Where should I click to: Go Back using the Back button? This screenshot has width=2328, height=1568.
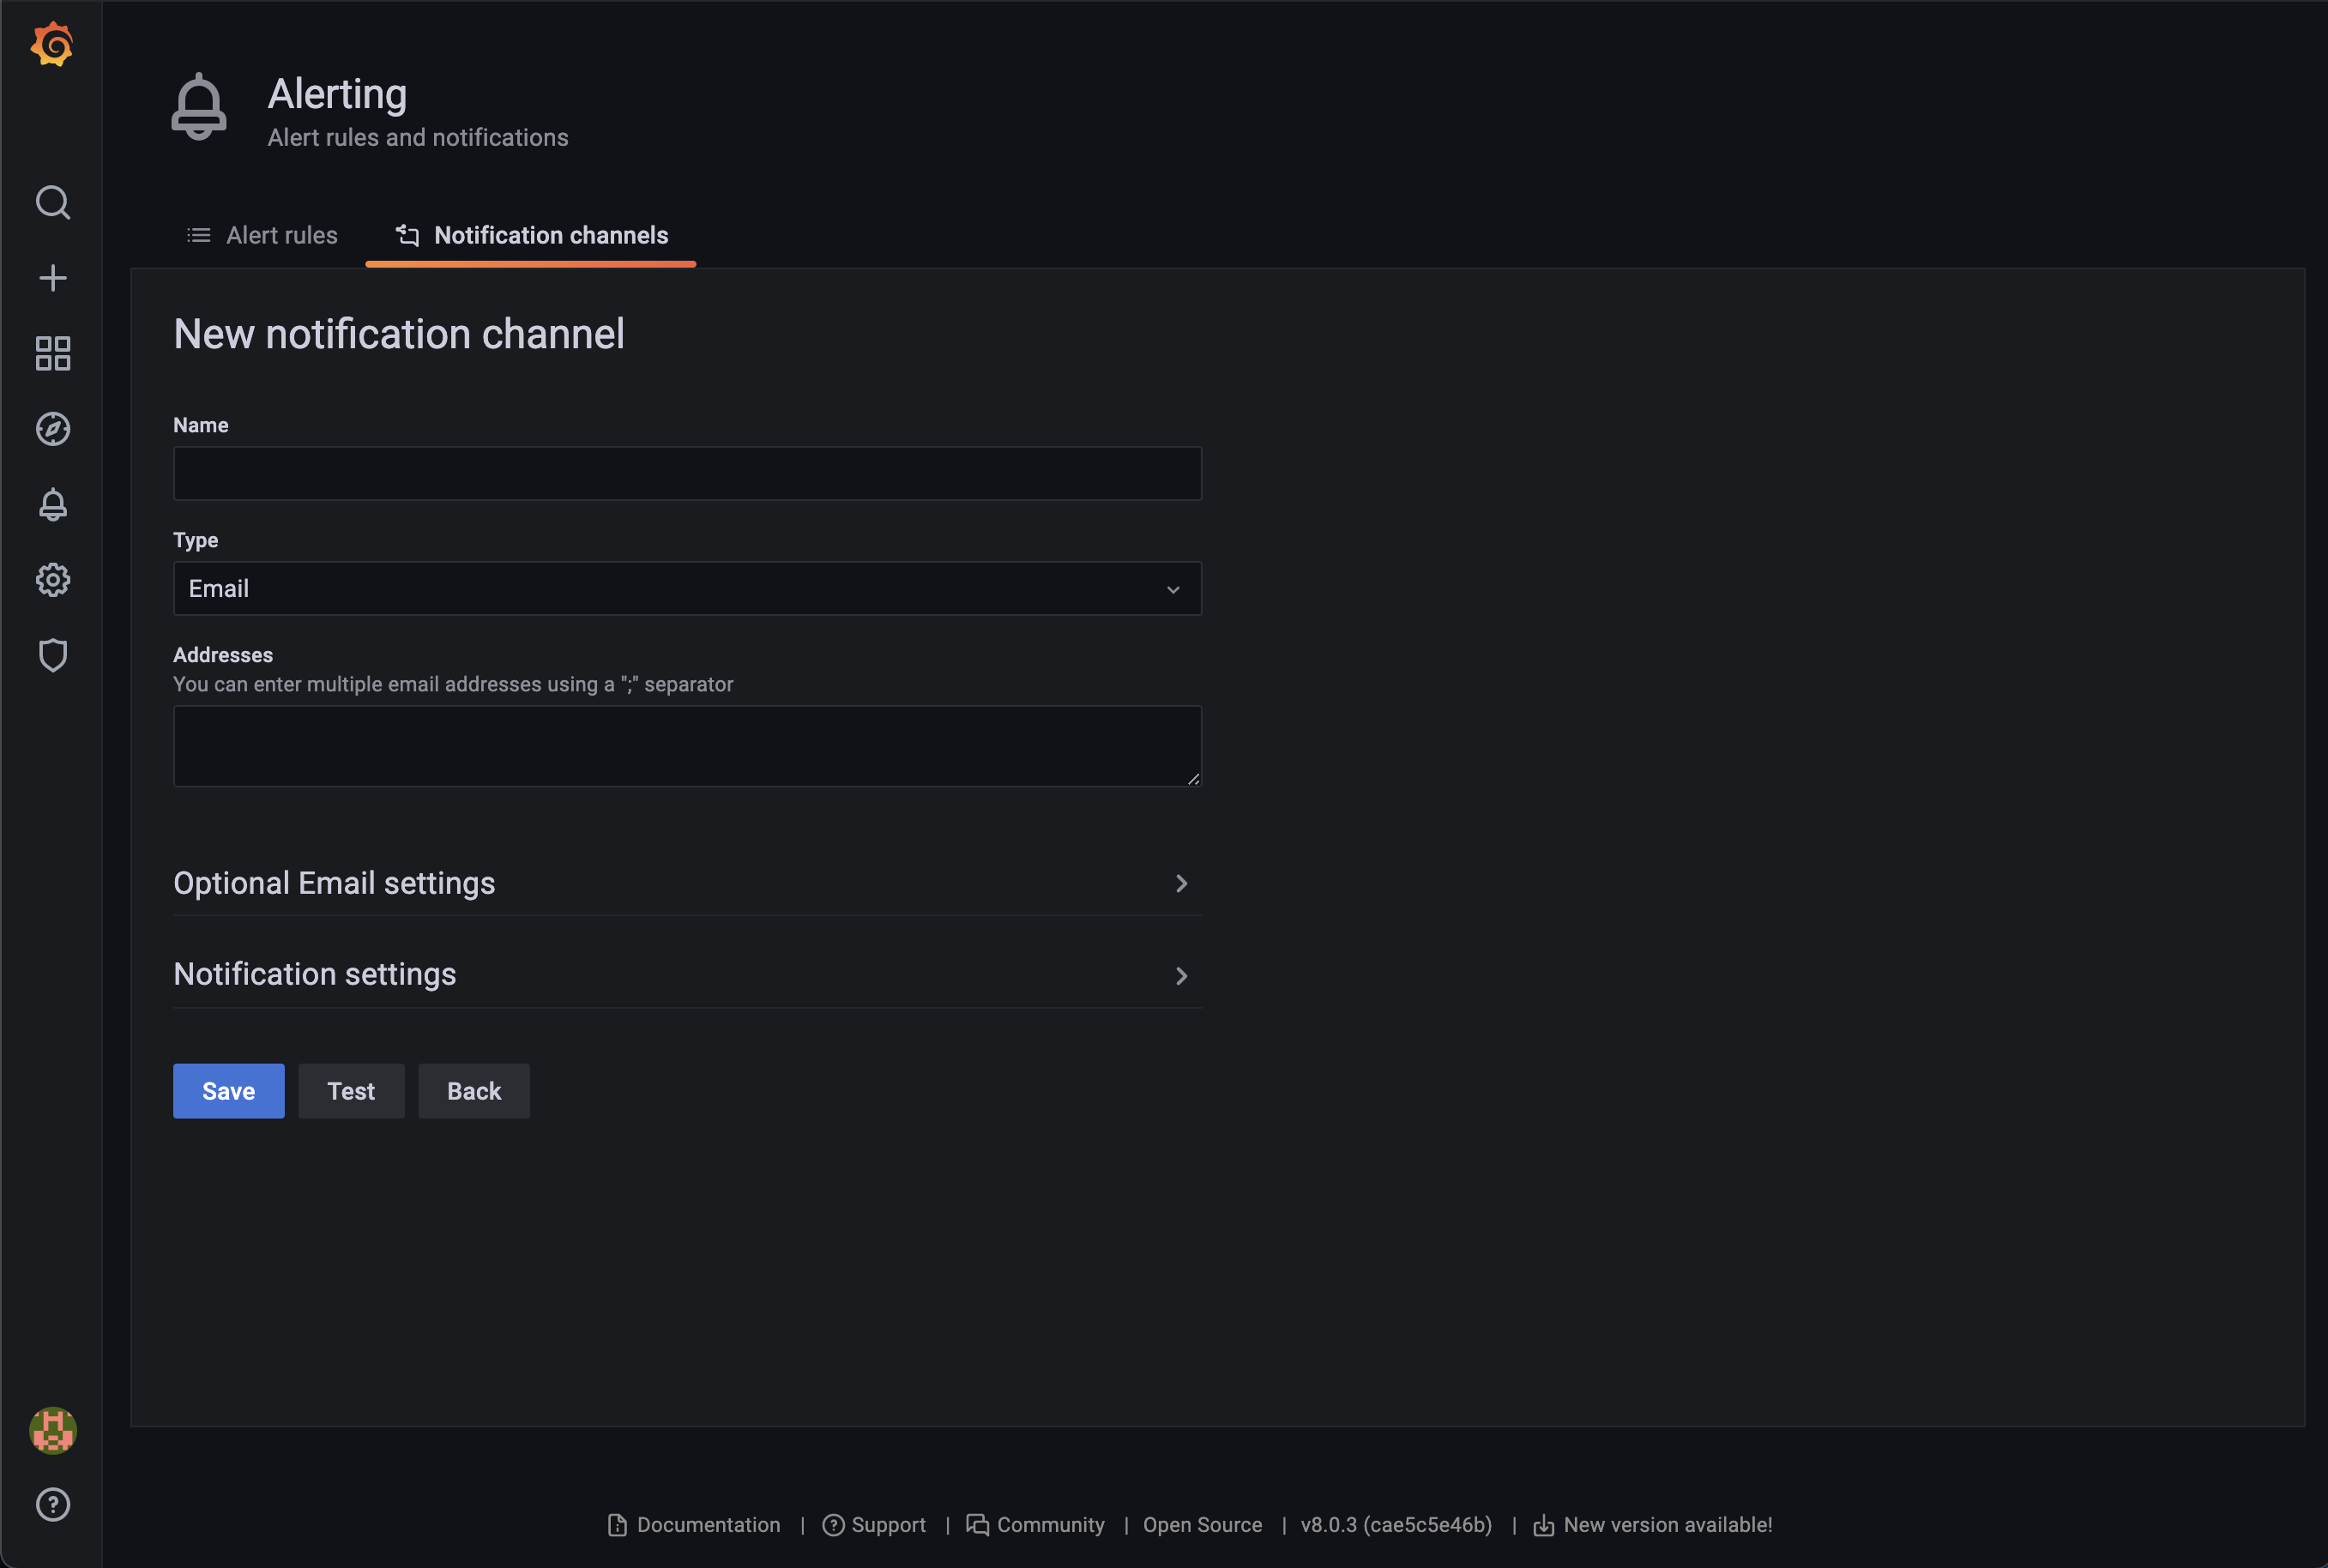pos(474,1091)
